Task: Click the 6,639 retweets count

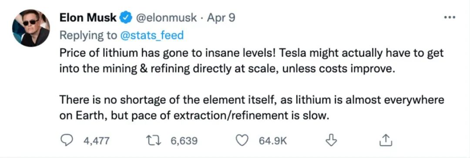Action: [184, 141]
